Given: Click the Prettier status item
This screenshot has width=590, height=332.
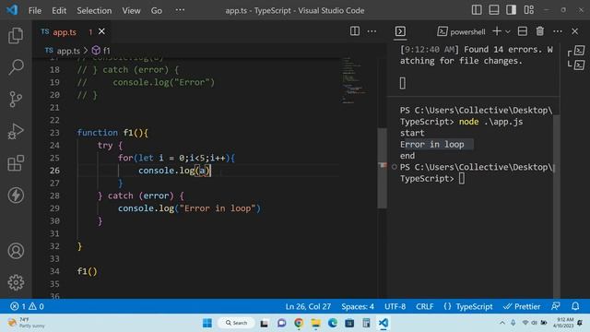Looking at the screenshot, I should coord(522,306).
